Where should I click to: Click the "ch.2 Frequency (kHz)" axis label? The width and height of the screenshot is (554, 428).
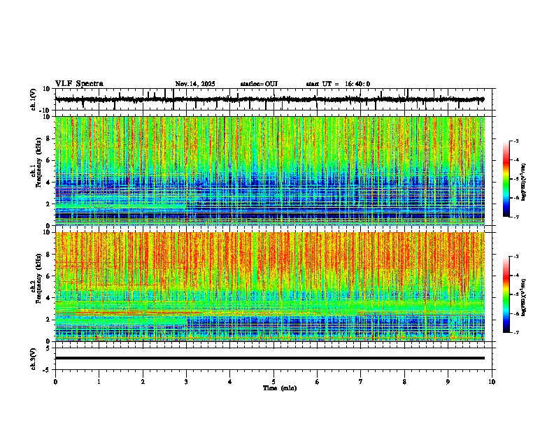click(x=36, y=278)
